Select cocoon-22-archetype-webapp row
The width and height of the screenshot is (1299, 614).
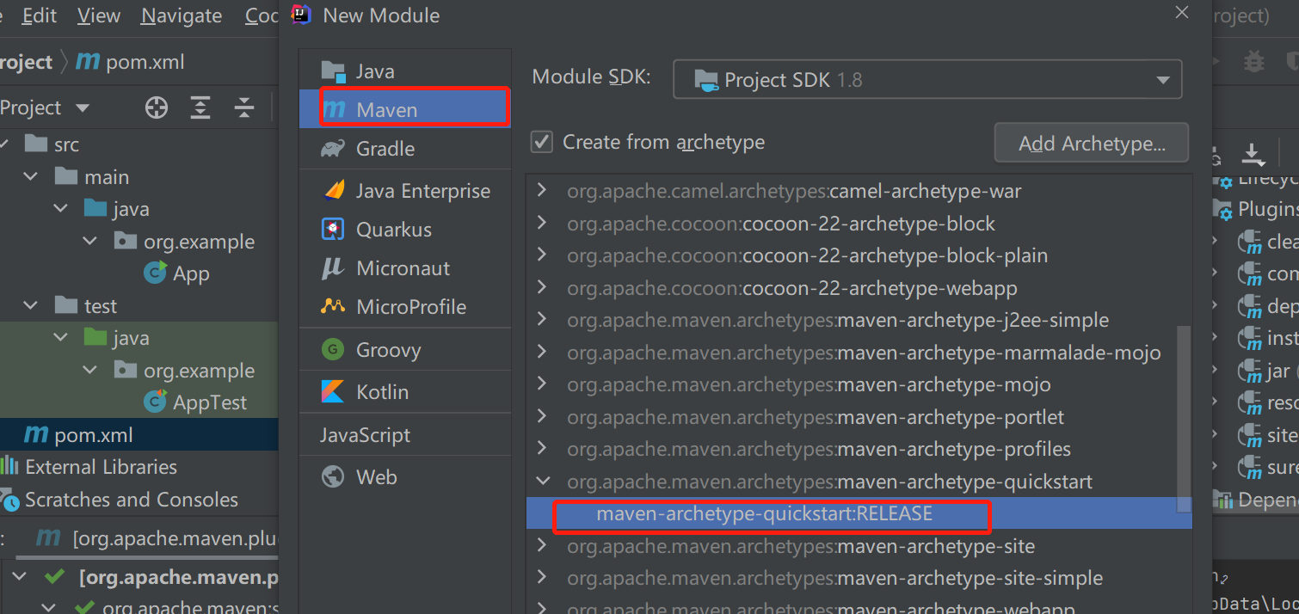tap(859, 287)
